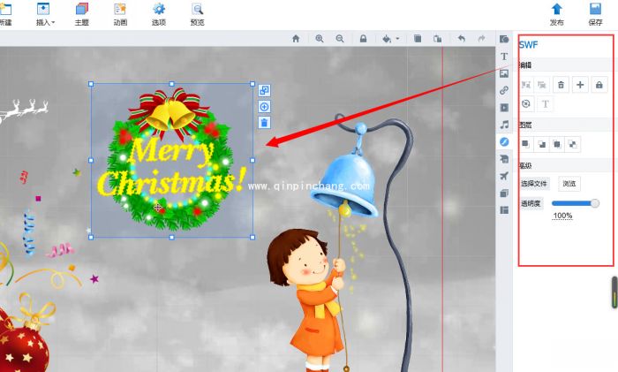Toggle the lock button in 编辑 section
Viewport: 618px width, 372px height.
click(x=599, y=85)
